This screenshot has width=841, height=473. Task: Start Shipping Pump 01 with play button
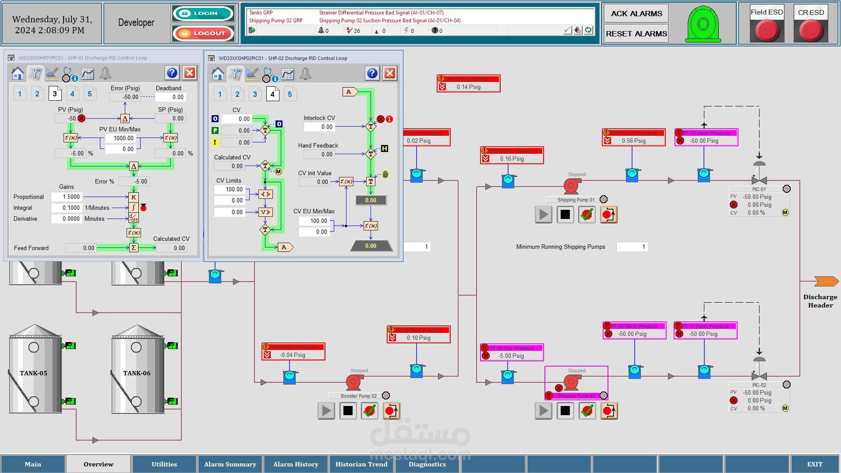(543, 215)
